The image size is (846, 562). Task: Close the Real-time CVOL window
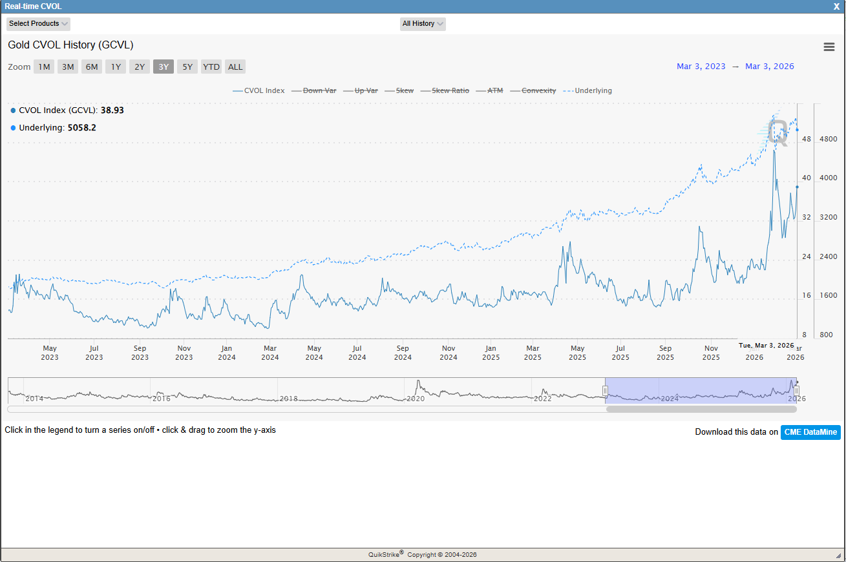click(836, 6)
